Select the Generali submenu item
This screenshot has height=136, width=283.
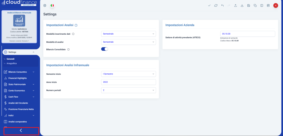pyautogui.click(x=11, y=59)
